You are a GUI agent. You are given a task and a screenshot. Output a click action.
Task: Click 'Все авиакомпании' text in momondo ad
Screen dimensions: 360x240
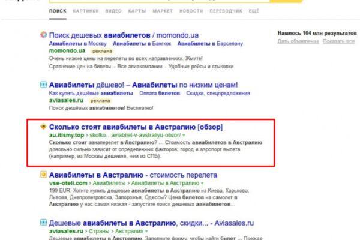click(x=140, y=67)
